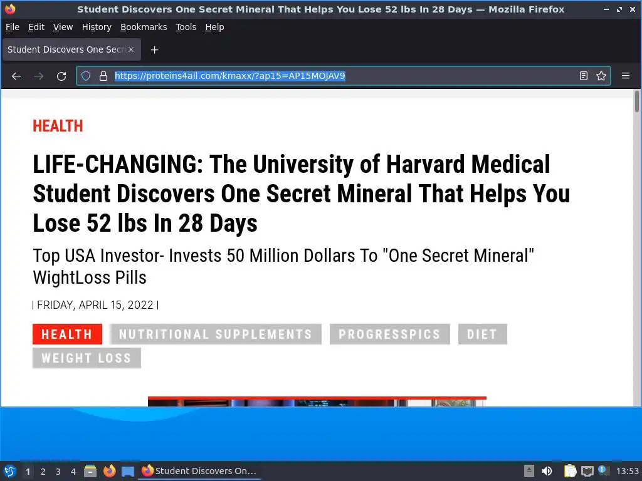Click the PROGRESSPICS tag
642x481 pixels.
(x=390, y=334)
